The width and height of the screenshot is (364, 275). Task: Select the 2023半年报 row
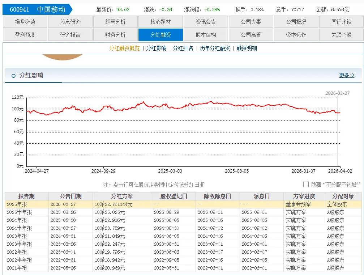tap(183, 244)
